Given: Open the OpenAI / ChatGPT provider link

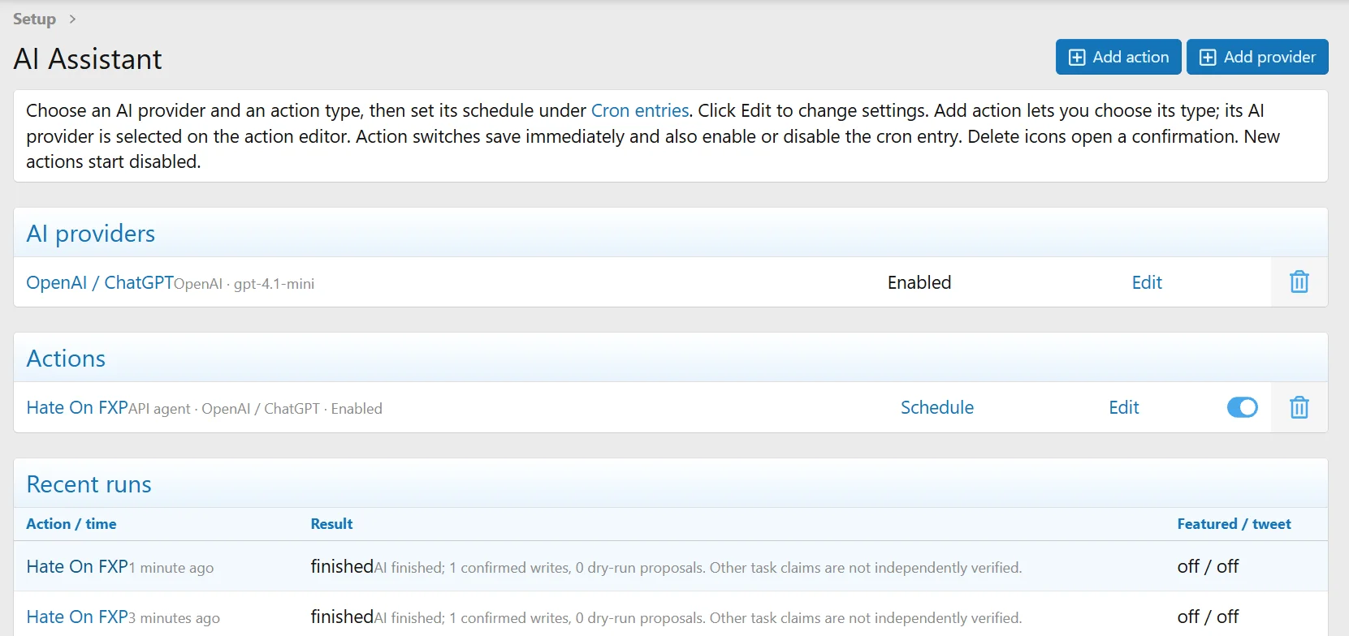Looking at the screenshot, I should pyautogui.click(x=100, y=282).
